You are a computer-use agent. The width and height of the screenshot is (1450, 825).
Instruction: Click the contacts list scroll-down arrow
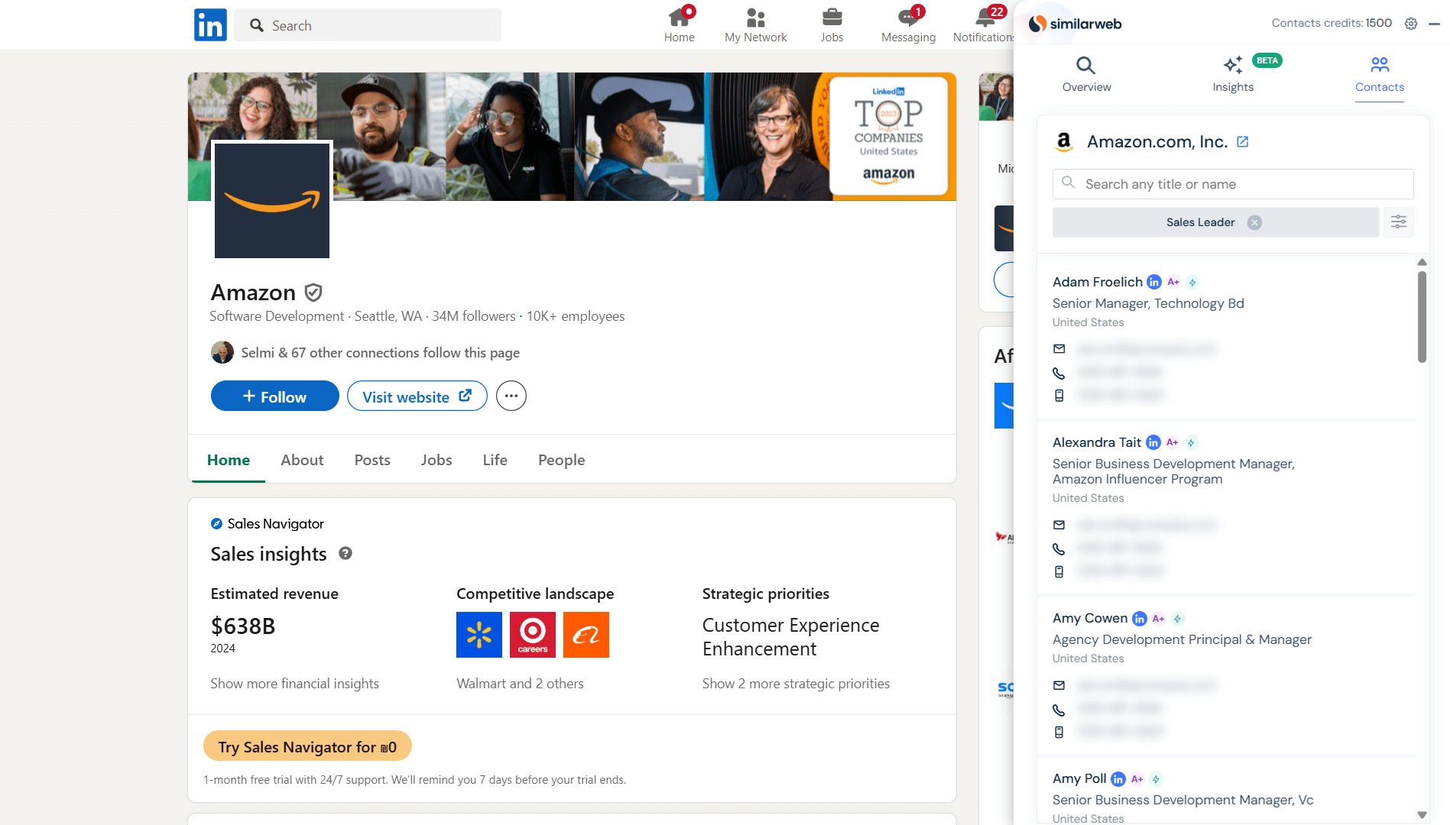tap(1422, 814)
